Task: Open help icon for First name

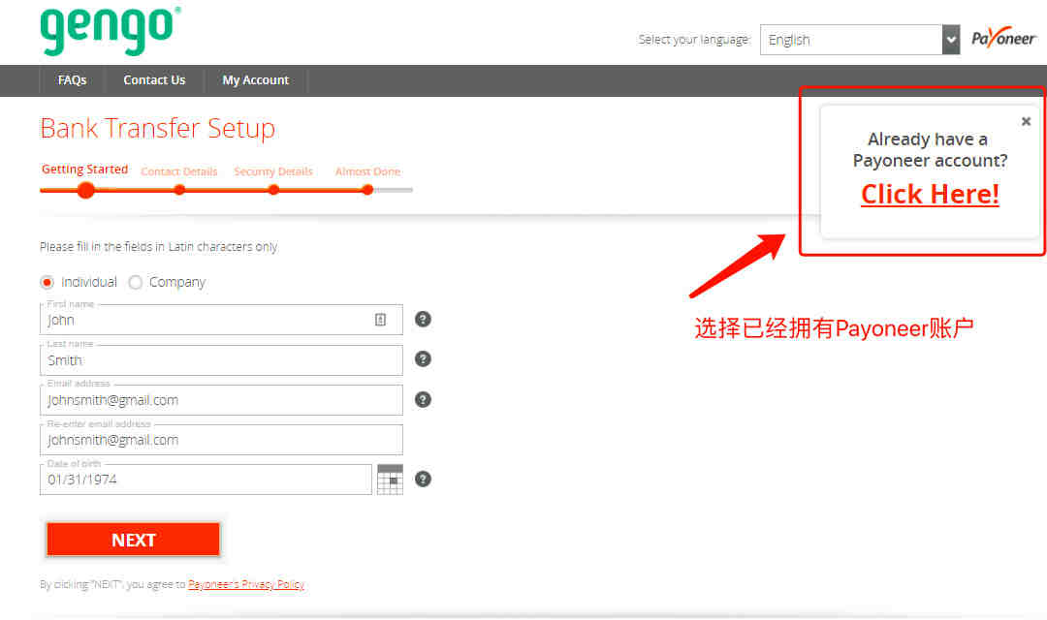Action: coord(423,319)
